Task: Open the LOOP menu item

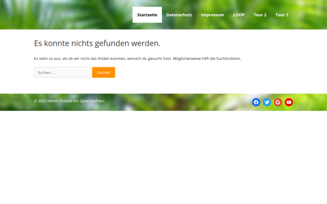Action: [x=239, y=15]
